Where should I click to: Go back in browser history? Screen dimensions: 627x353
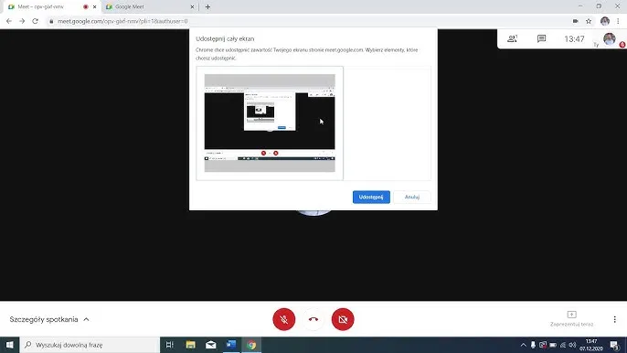[x=9, y=21]
